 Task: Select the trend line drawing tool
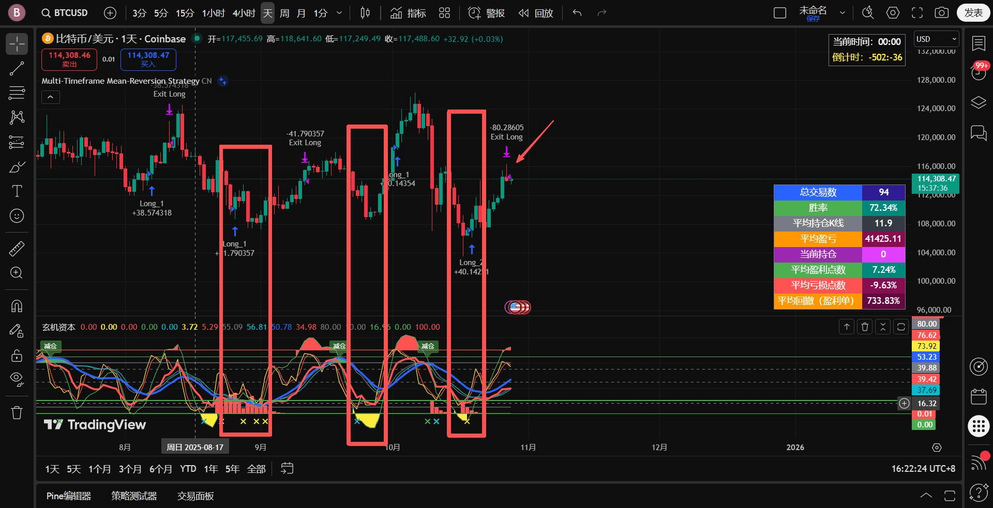pyautogui.click(x=17, y=68)
